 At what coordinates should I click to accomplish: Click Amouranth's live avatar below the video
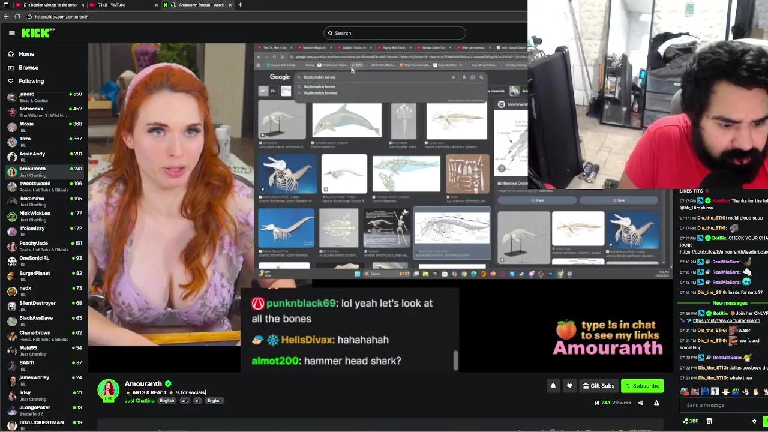pyautogui.click(x=109, y=390)
